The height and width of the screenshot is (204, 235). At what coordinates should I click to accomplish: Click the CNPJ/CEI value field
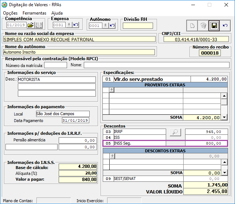(x=196, y=39)
